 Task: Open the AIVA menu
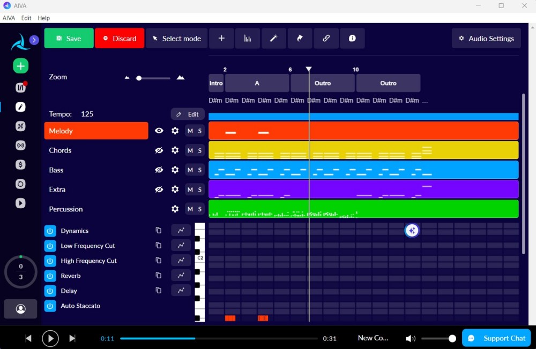(x=9, y=18)
